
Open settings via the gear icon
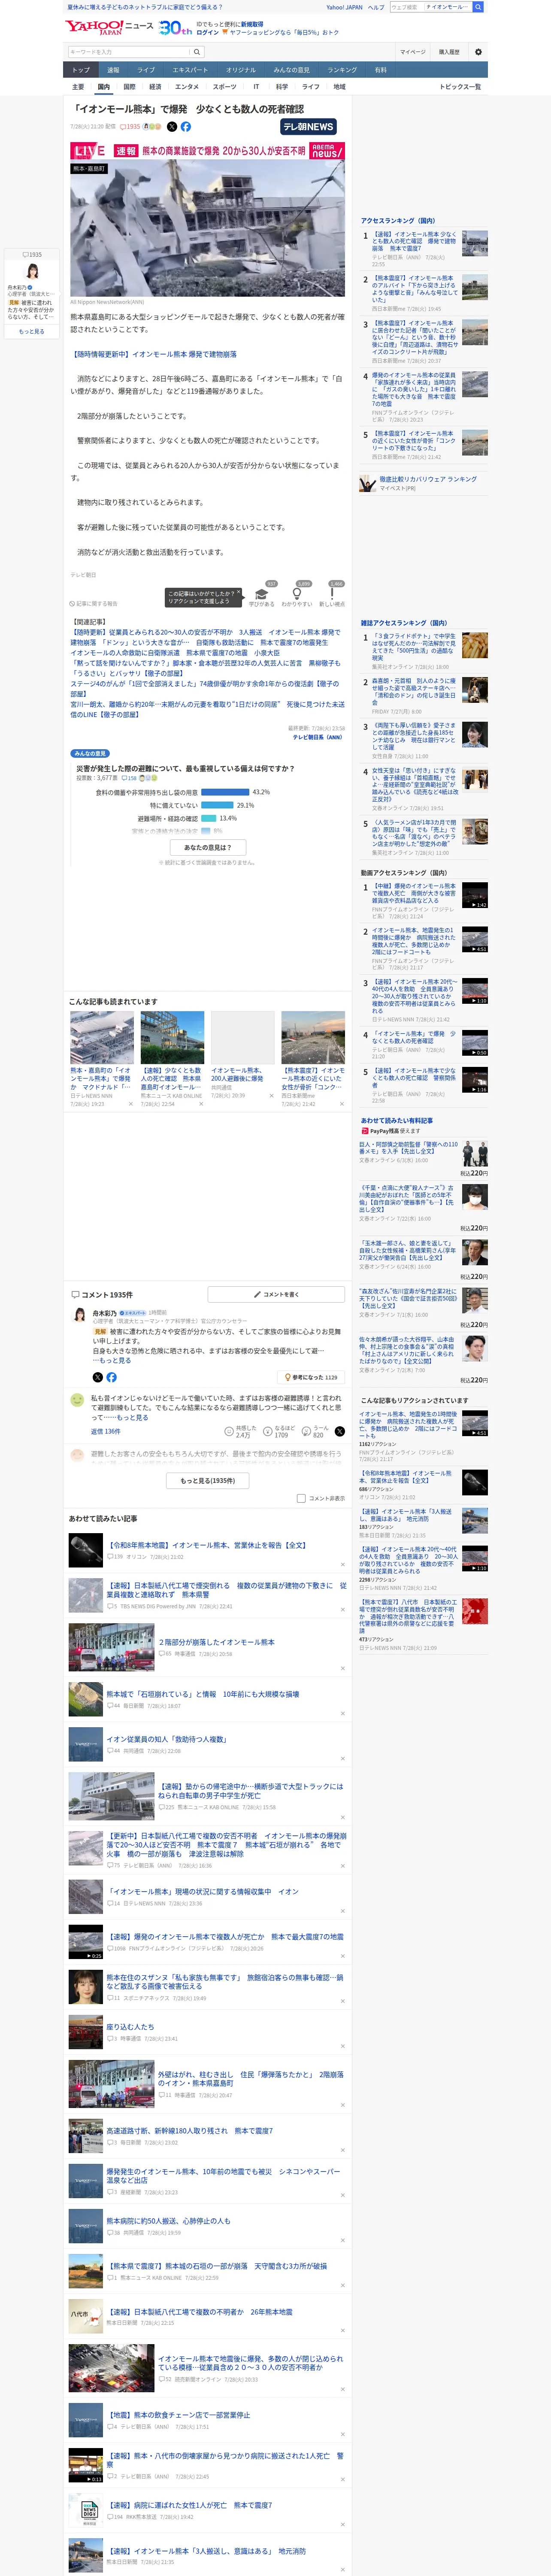[478, 52]
